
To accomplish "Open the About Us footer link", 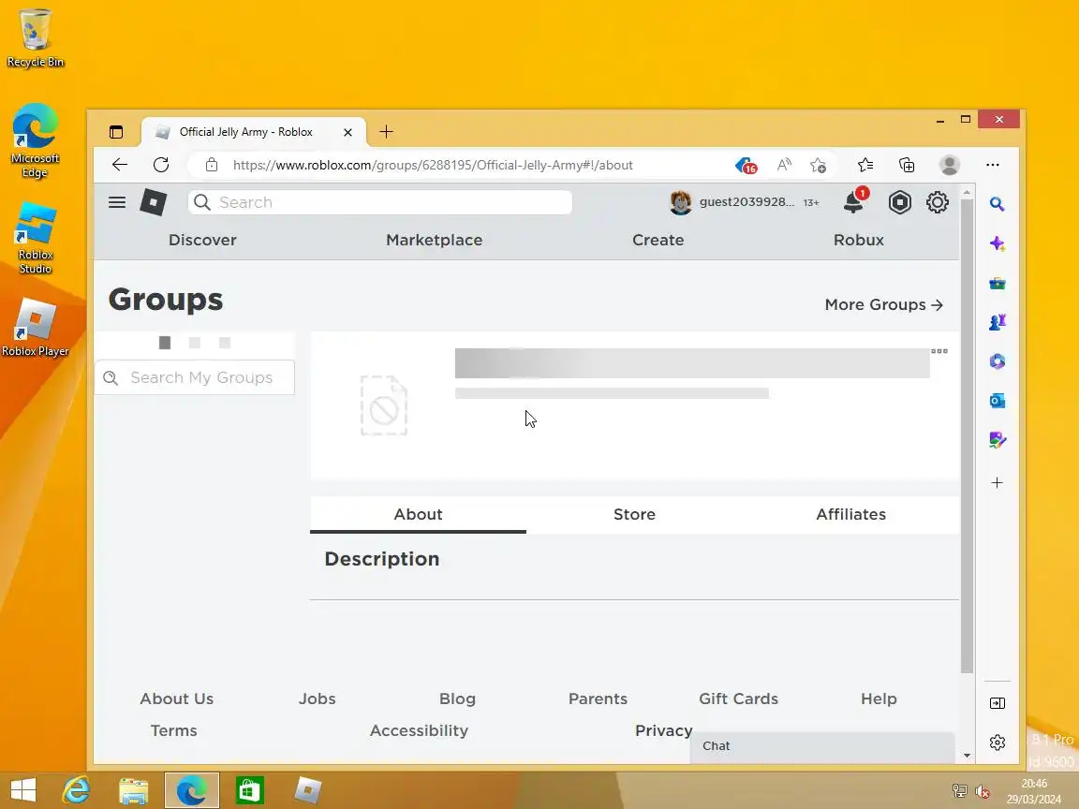I will click(x=177, y=699).
